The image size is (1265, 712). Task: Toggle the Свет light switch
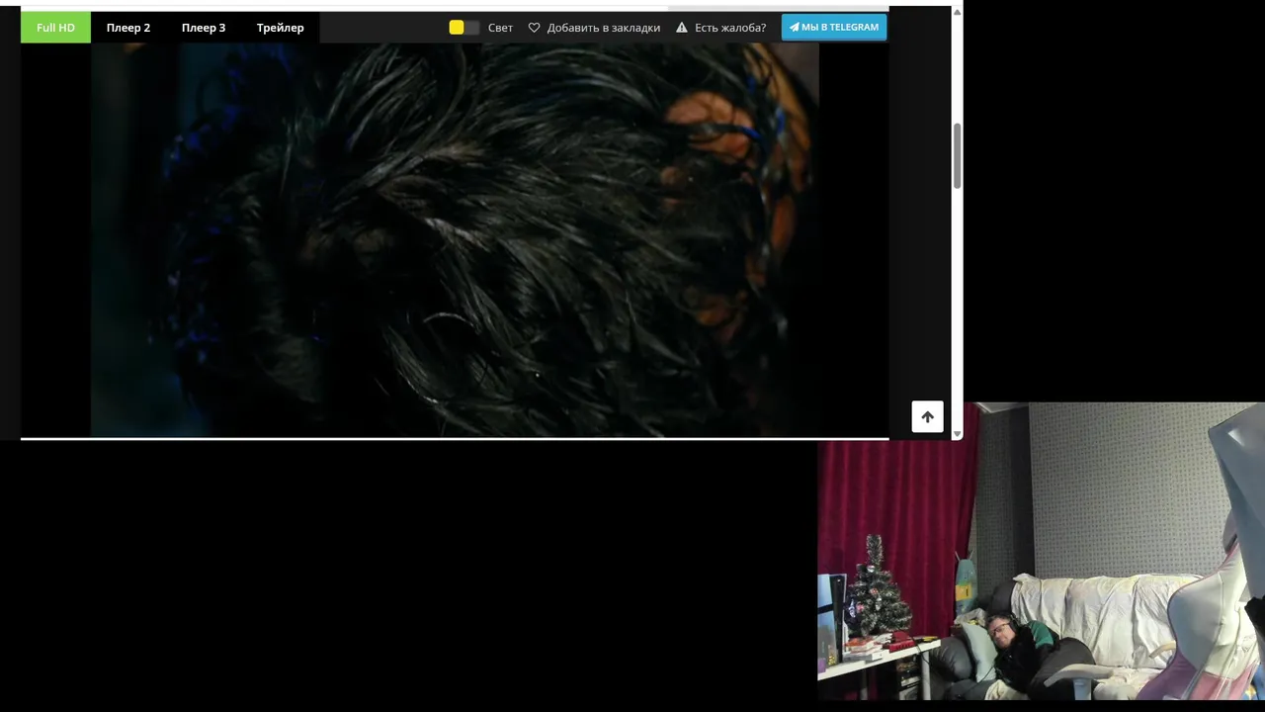[464, 28]
